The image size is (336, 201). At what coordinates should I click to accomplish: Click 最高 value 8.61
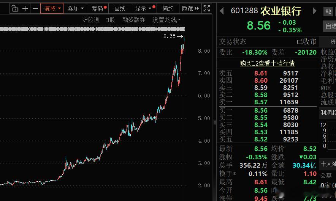click(x=261, y=182)
